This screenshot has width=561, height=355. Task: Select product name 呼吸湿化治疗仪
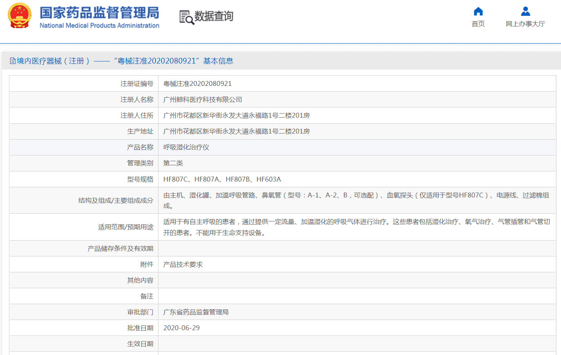pyautogui.click(x=186, y=147)
